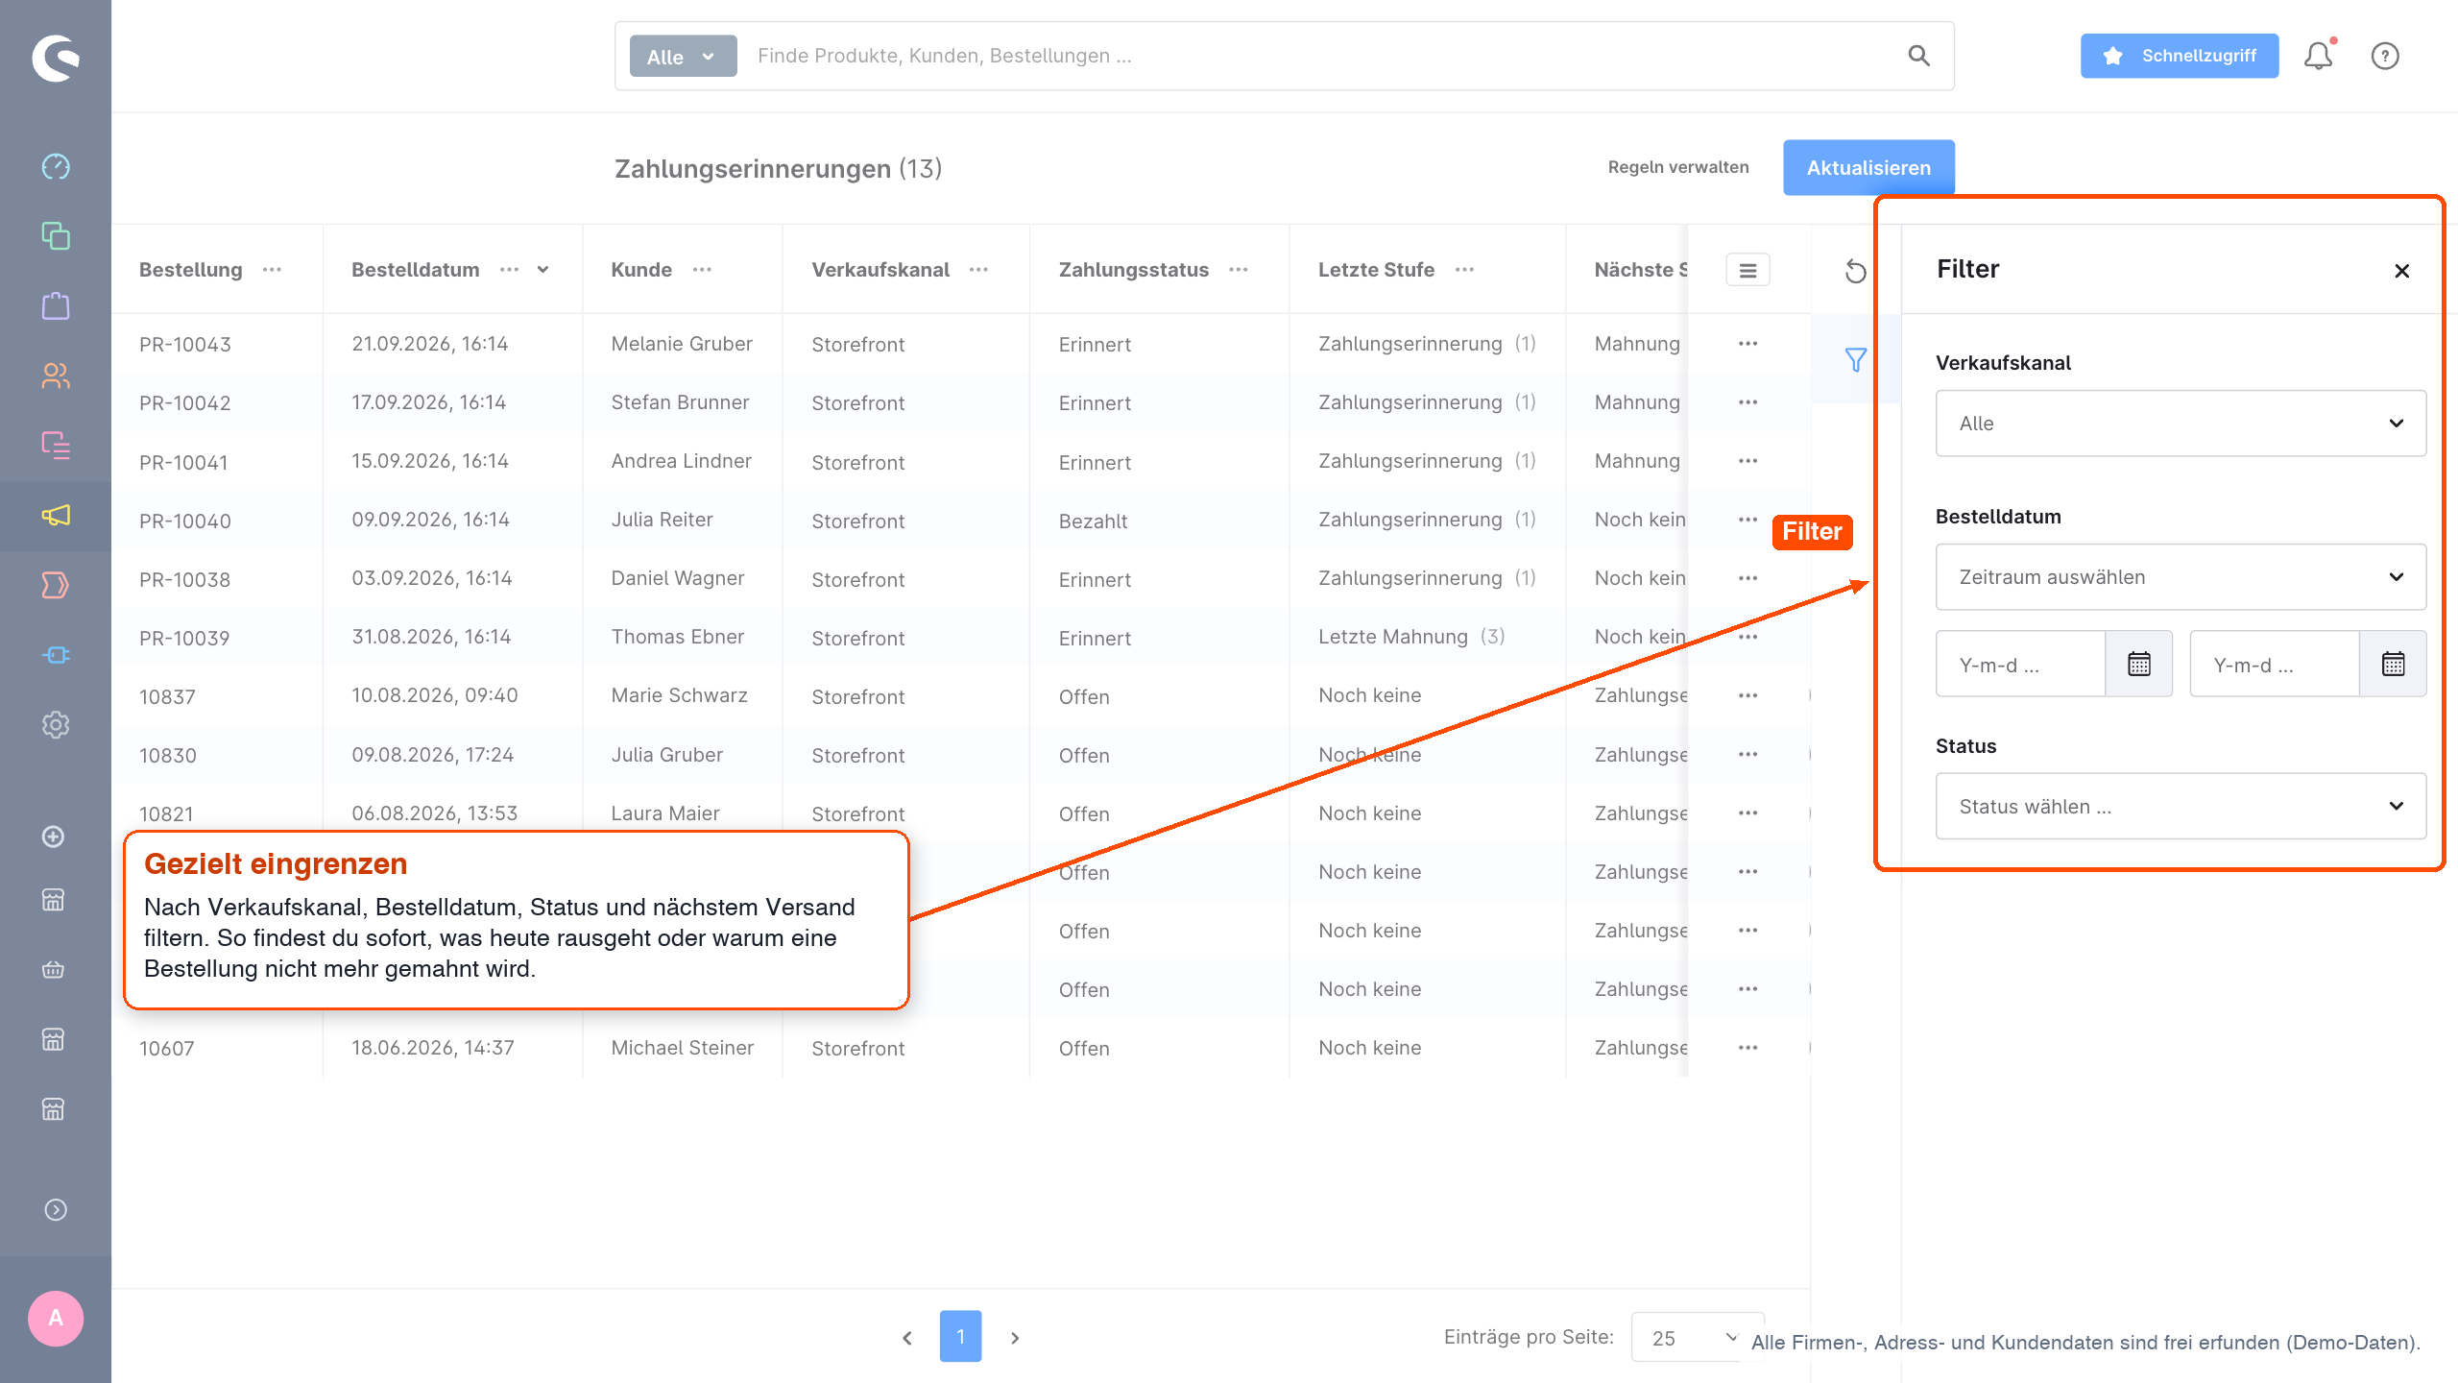Open the start date calendar picker
Viewport: 2458px width, 1383px height.
coord(2139,664)
